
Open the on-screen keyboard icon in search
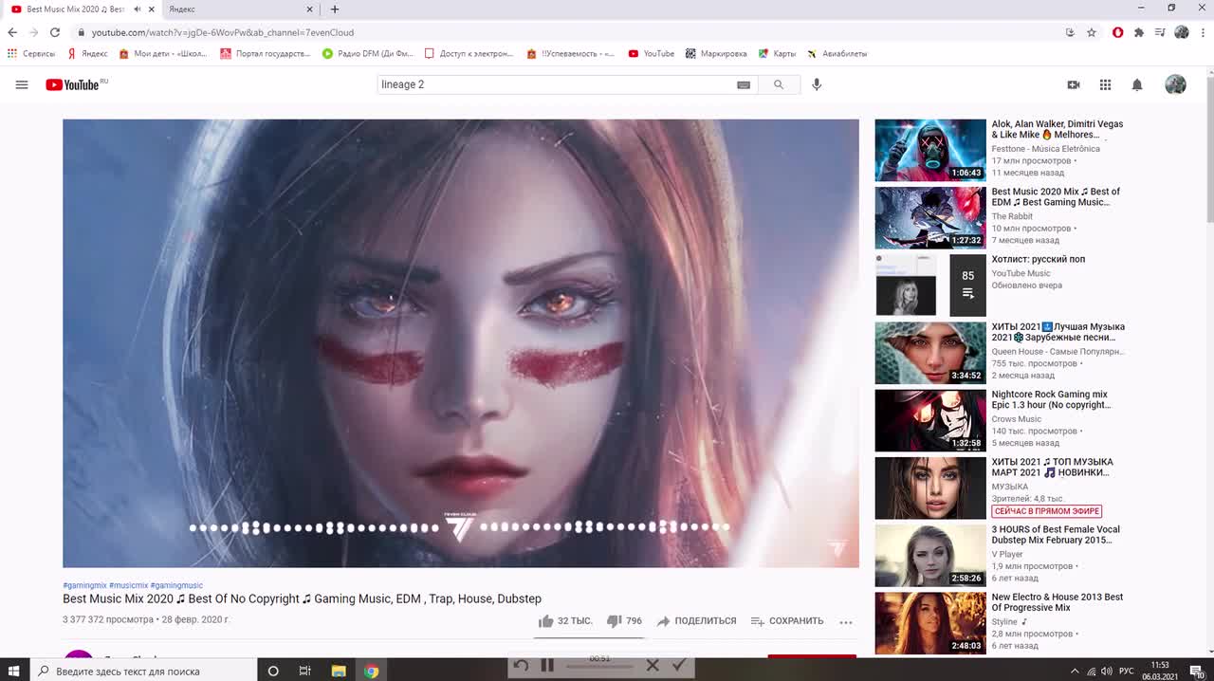coord(744,84)
